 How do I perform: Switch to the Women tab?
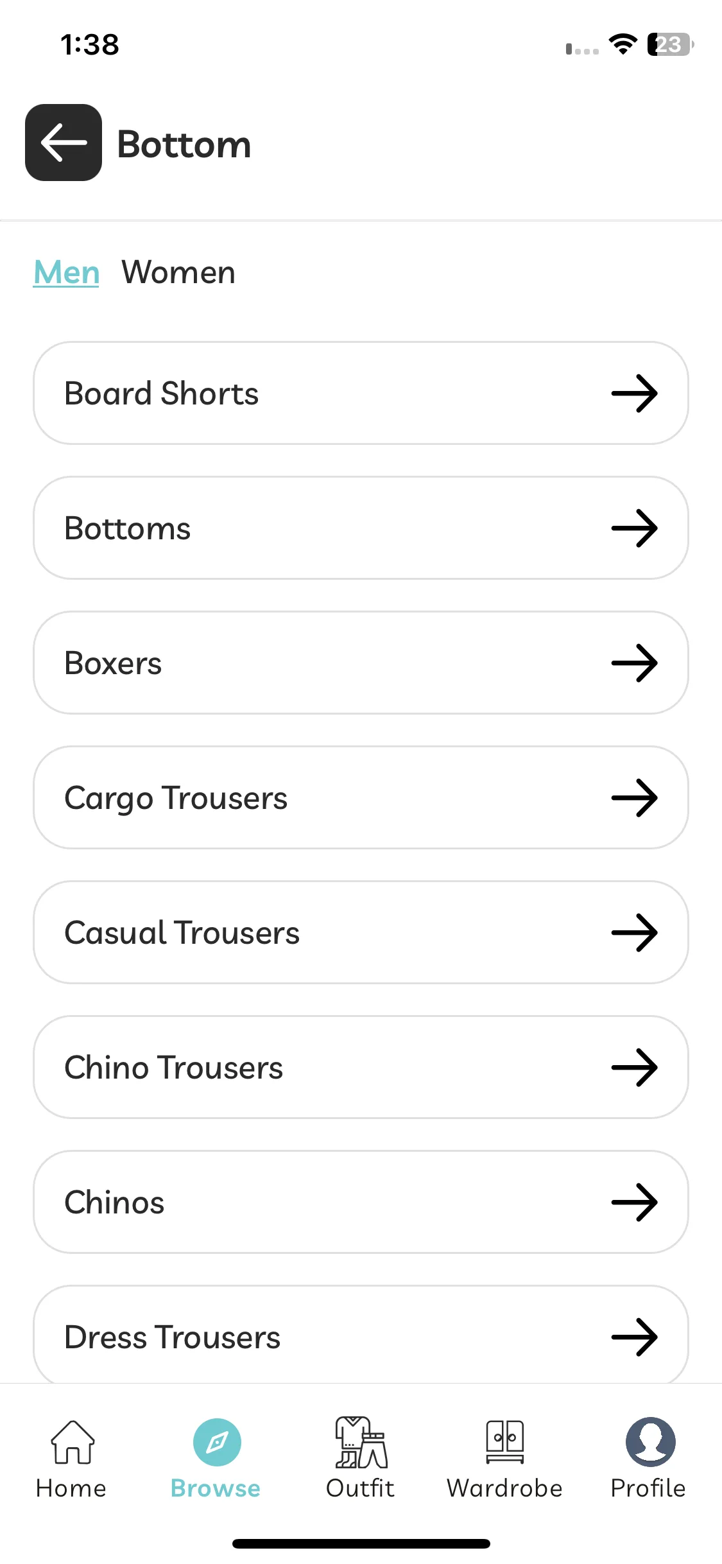tap(178, 272)
